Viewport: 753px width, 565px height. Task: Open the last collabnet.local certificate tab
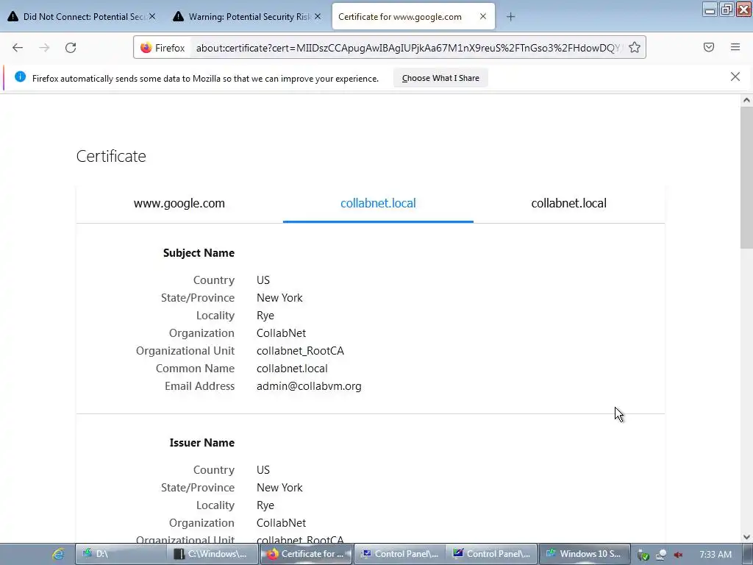pos(568,203)
